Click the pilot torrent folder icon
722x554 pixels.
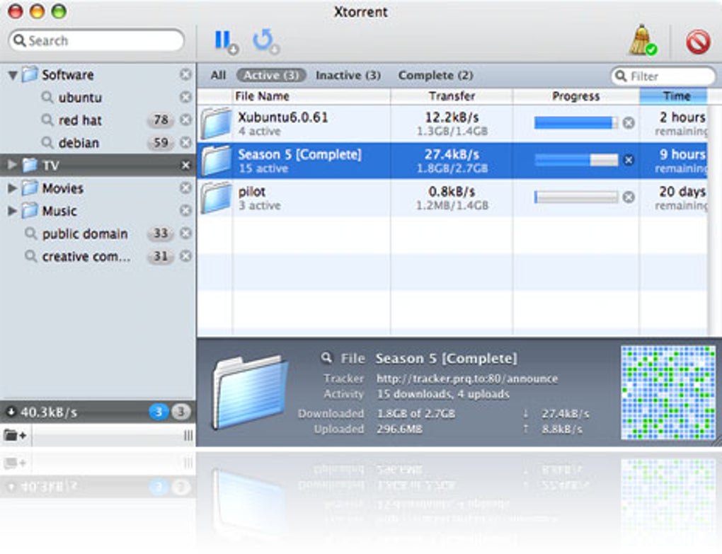pyautogui.click(x=215, y=198)
